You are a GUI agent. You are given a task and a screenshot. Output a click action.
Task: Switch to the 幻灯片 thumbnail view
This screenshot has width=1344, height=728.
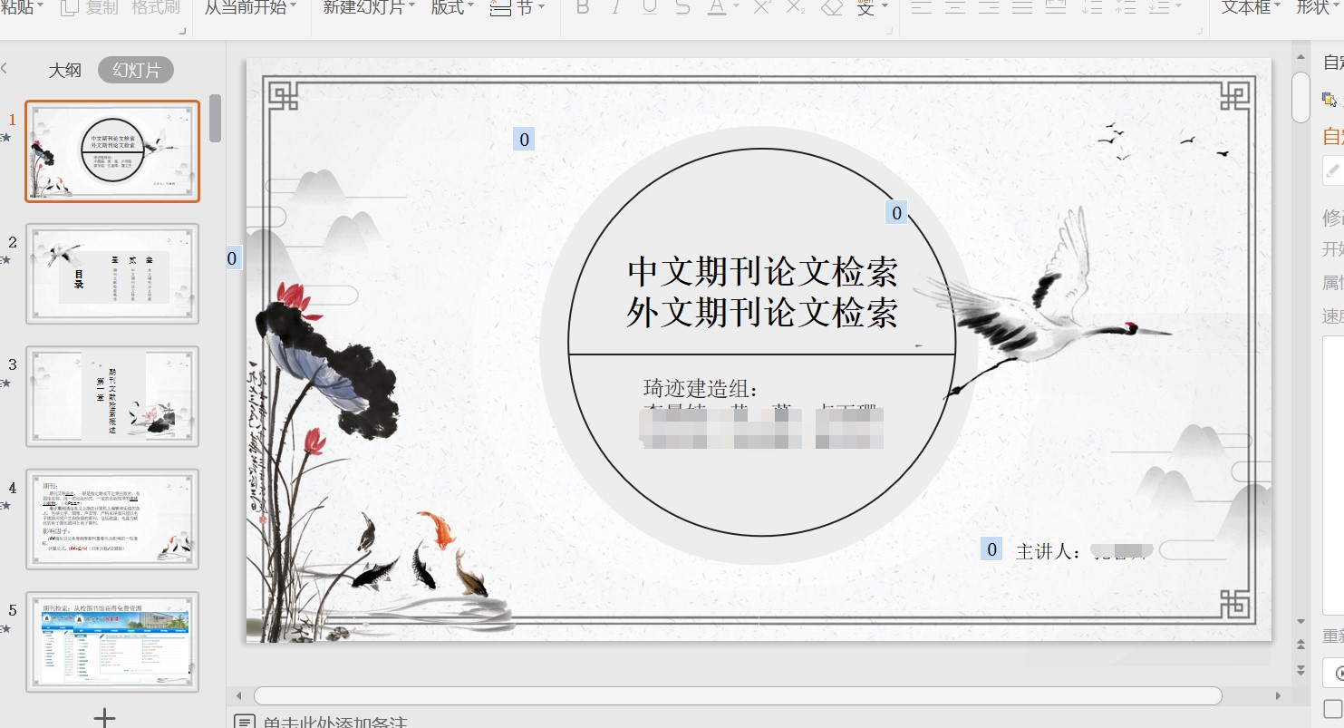click(x=136, y=70)
